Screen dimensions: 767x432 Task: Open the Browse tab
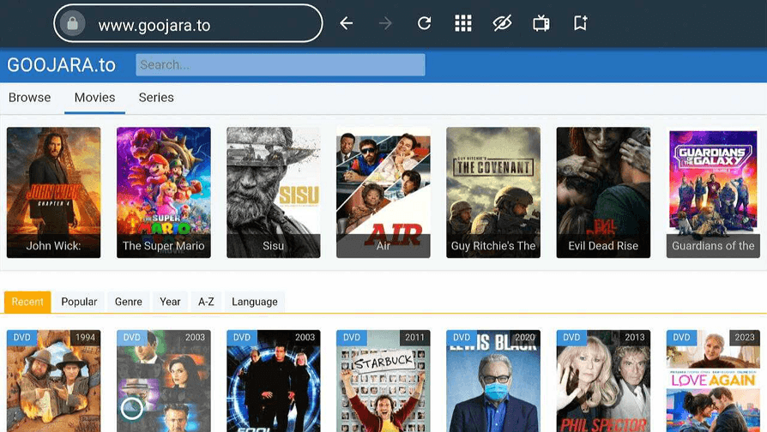(29, 98)
